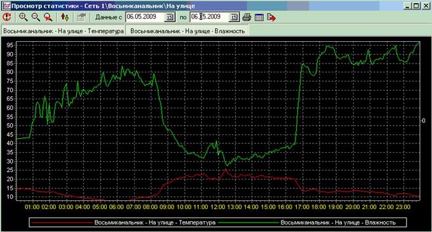Viewport: 432px width, 232px height.
Task: Click the start date field 06.05.2009
Action: pos(145,17)
